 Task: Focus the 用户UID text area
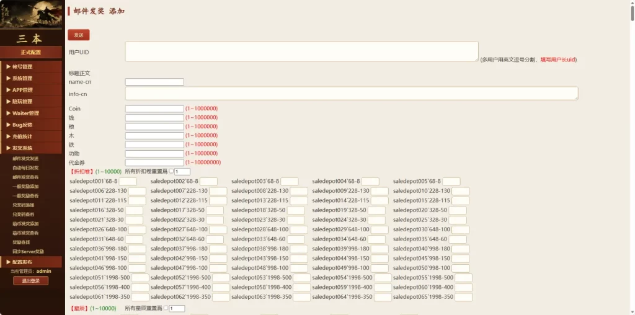coord(302,51)
